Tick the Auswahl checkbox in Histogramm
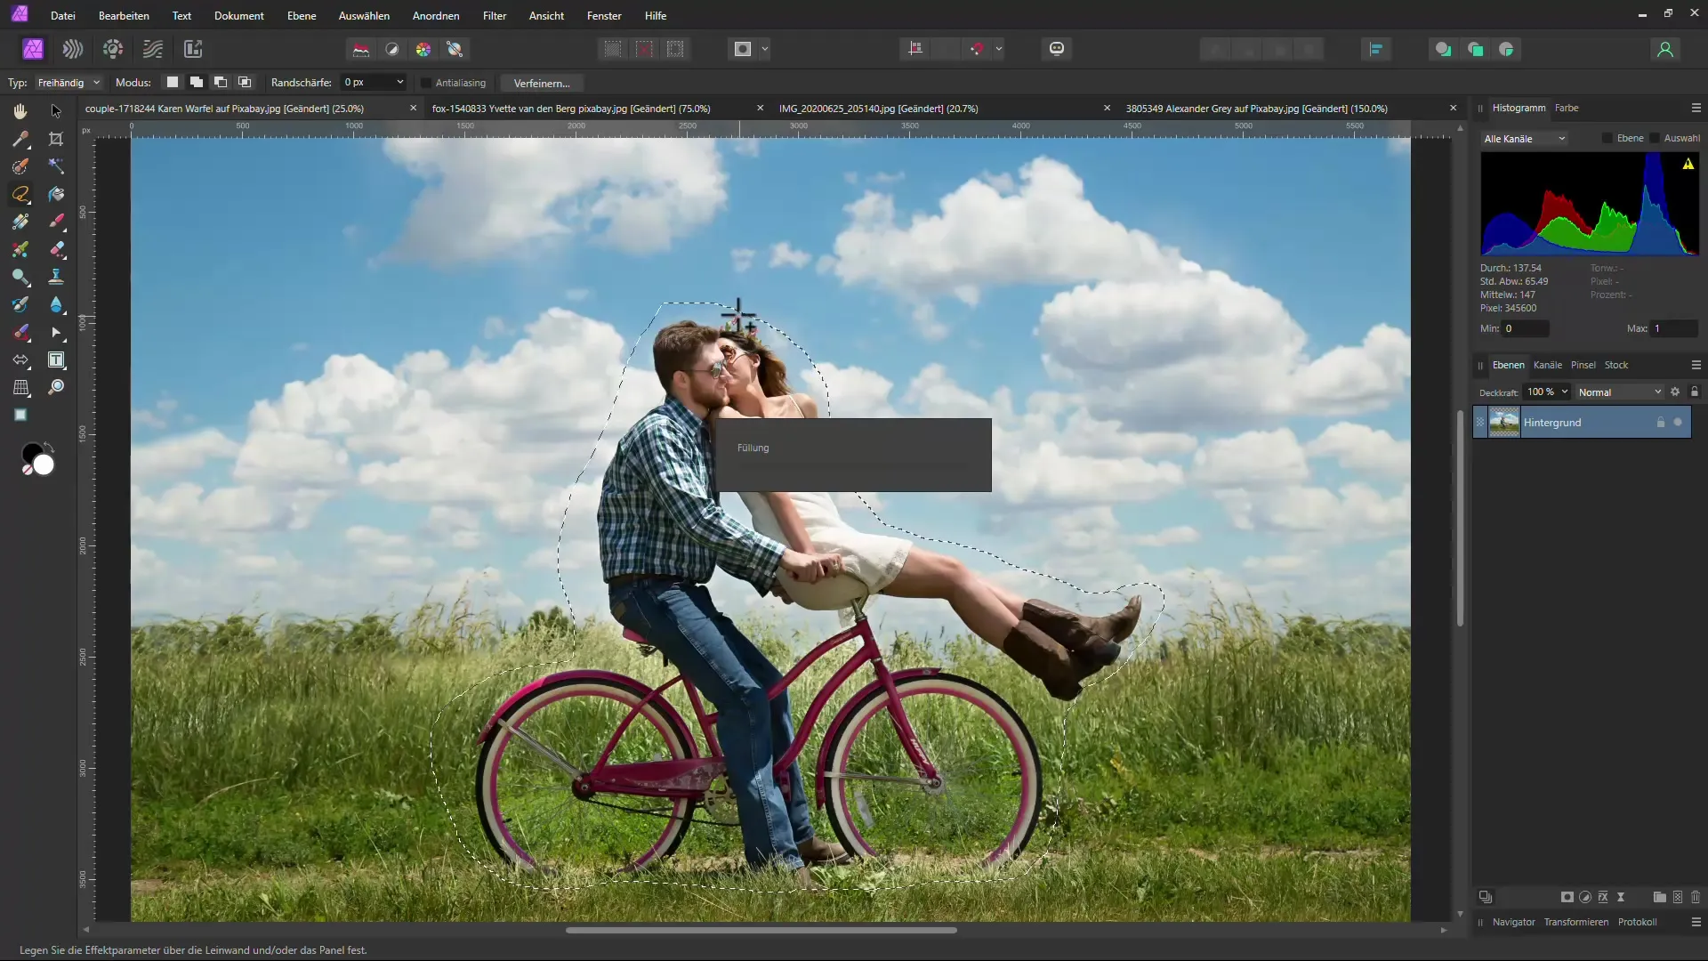This screenshot has width=1708, height=961. pyautogui.click(x=1655, y=138)
